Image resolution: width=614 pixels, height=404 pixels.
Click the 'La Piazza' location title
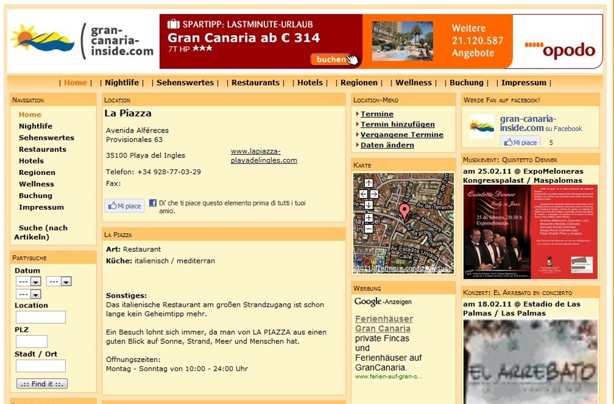click(x=128, y=114)
